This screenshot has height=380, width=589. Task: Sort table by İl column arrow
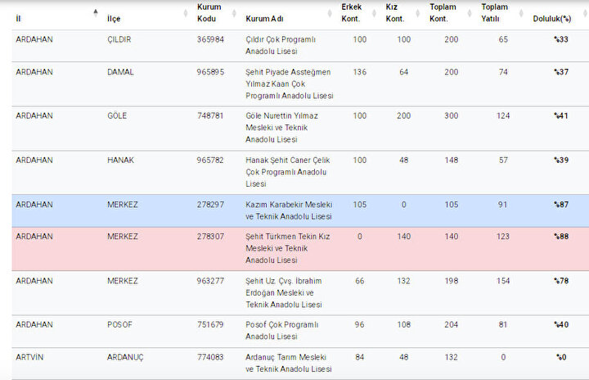click(x=96, y=13)
